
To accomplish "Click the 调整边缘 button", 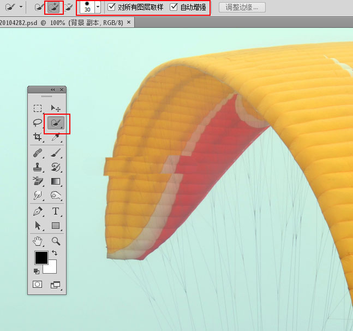I will pyautogui.click(x=242, y=8).
